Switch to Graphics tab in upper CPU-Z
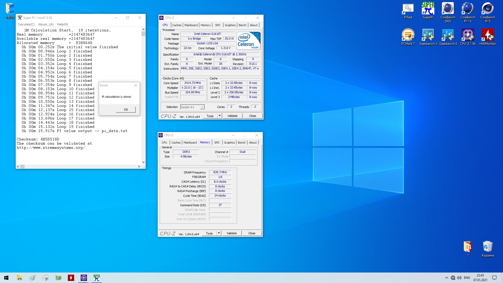This screenshot has width=503, height=283. (x=230, y=25)
